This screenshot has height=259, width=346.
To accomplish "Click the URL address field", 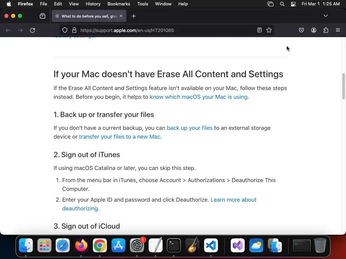I will [168, 30].
